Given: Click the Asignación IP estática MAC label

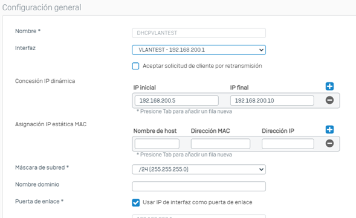Looking at the screenshot, I should 51,124.
